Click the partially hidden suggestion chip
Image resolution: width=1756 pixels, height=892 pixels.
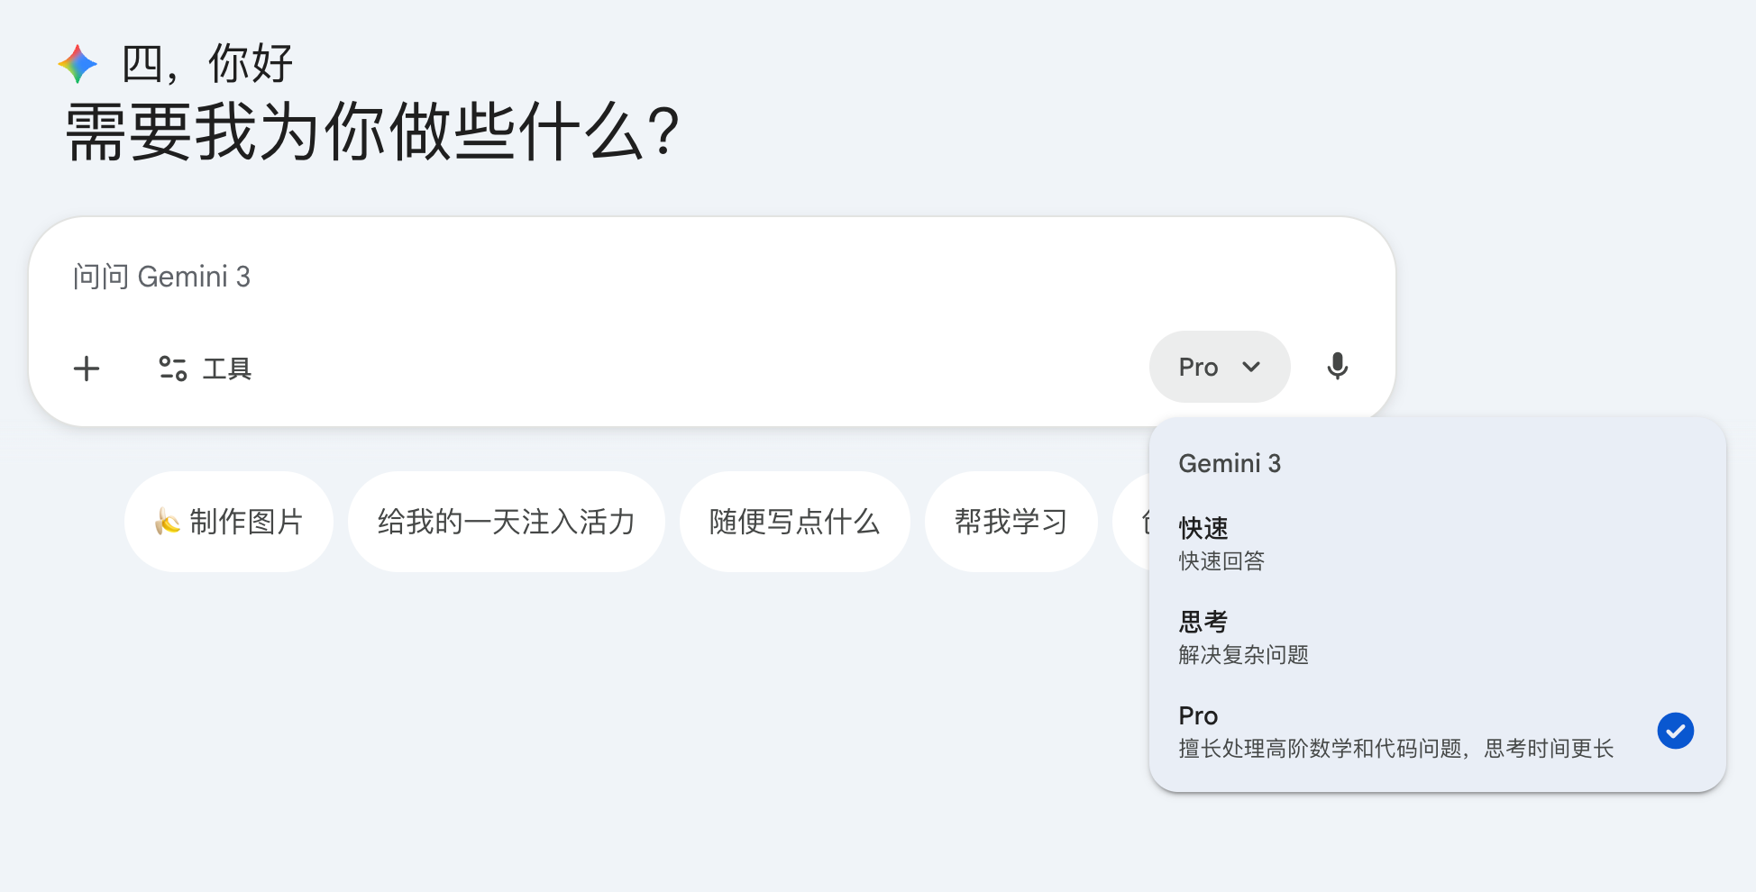coord(1132,522)
